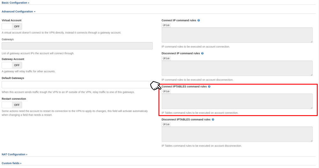Show help for Disconnect IPTABLES command rules
Screen dimensions: 319x168
213,120
